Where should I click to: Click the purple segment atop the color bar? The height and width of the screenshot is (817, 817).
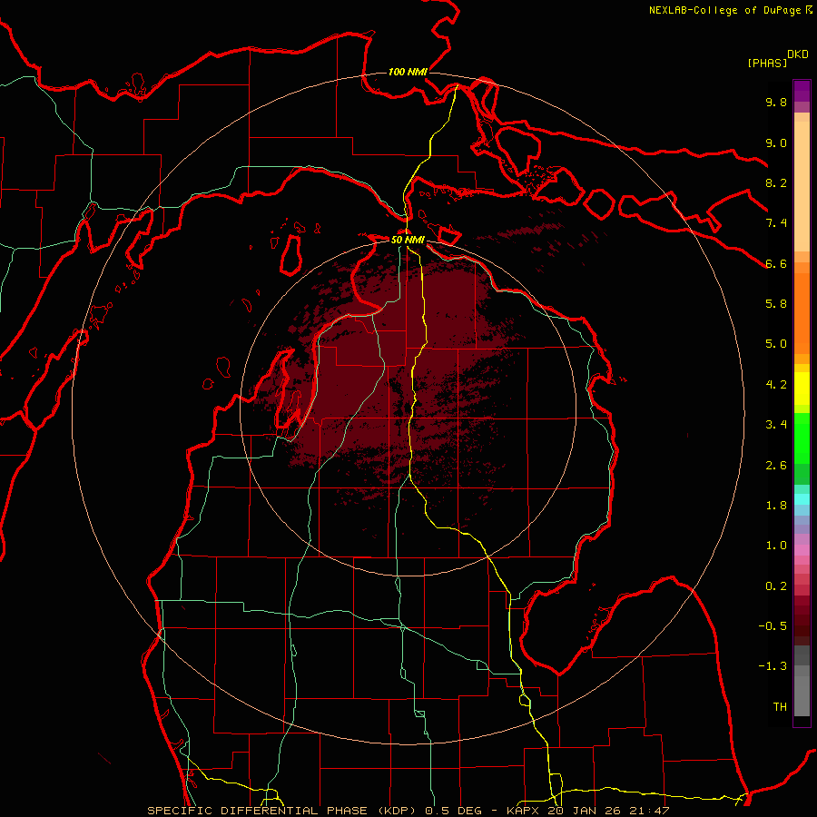pyautogui.click(x=802, y=91)
